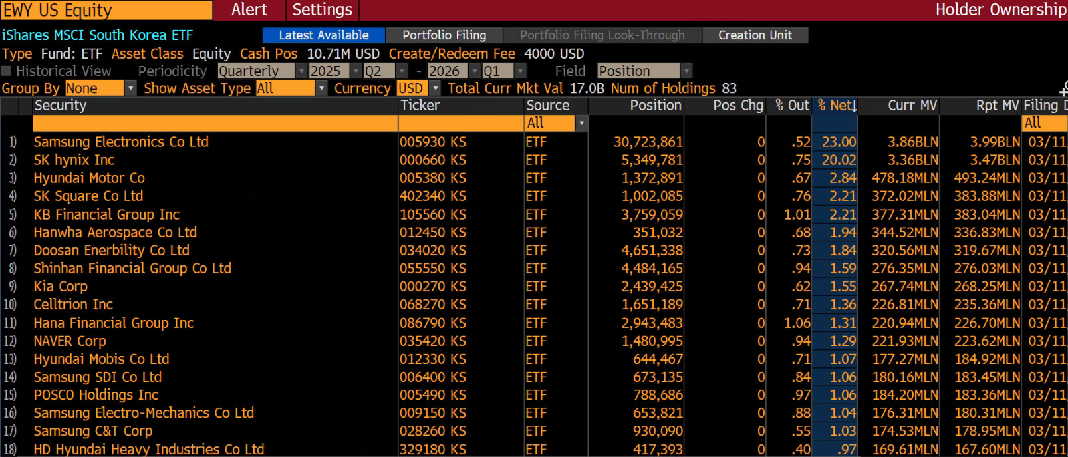Click the EWY US Equity ticker field
Image resolution: width=1068 pixels, height=457 pixels.
(x=106, y=10)
